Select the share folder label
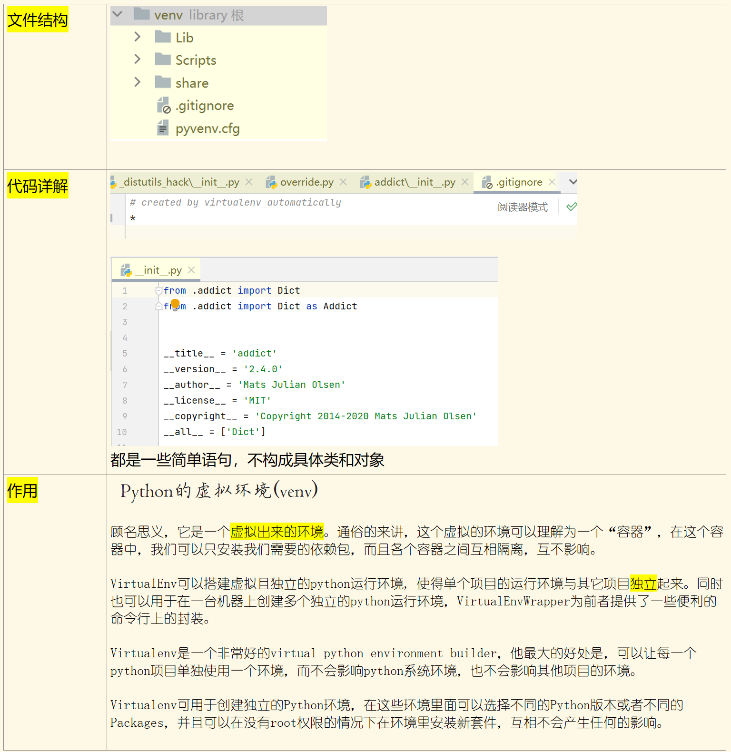731x752 pixels. pos(192,83)
